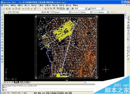The height and width of the screenshot is (94, 130).
Task: Select the Move modify tool
Action: (128, 31)
